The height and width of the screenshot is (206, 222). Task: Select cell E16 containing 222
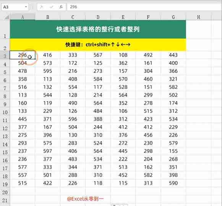pos(123,159)
